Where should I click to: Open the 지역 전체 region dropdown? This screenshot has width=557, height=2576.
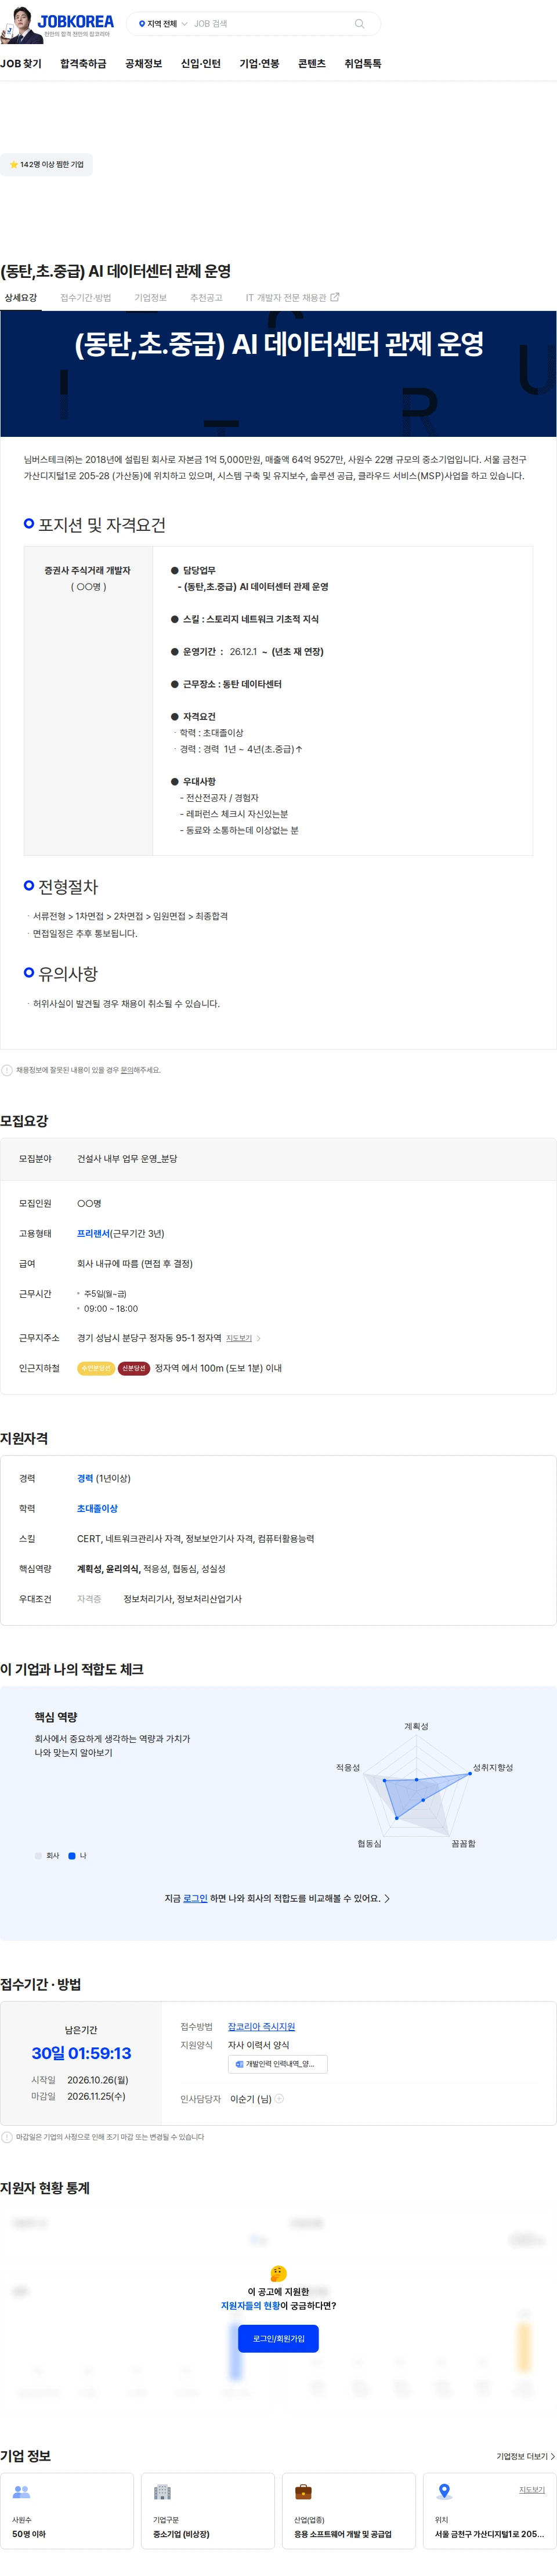tap(162, 24)
